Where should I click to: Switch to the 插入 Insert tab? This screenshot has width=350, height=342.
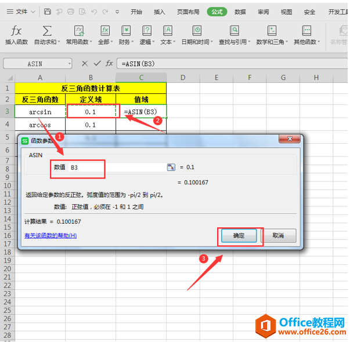tap(160, 12)
